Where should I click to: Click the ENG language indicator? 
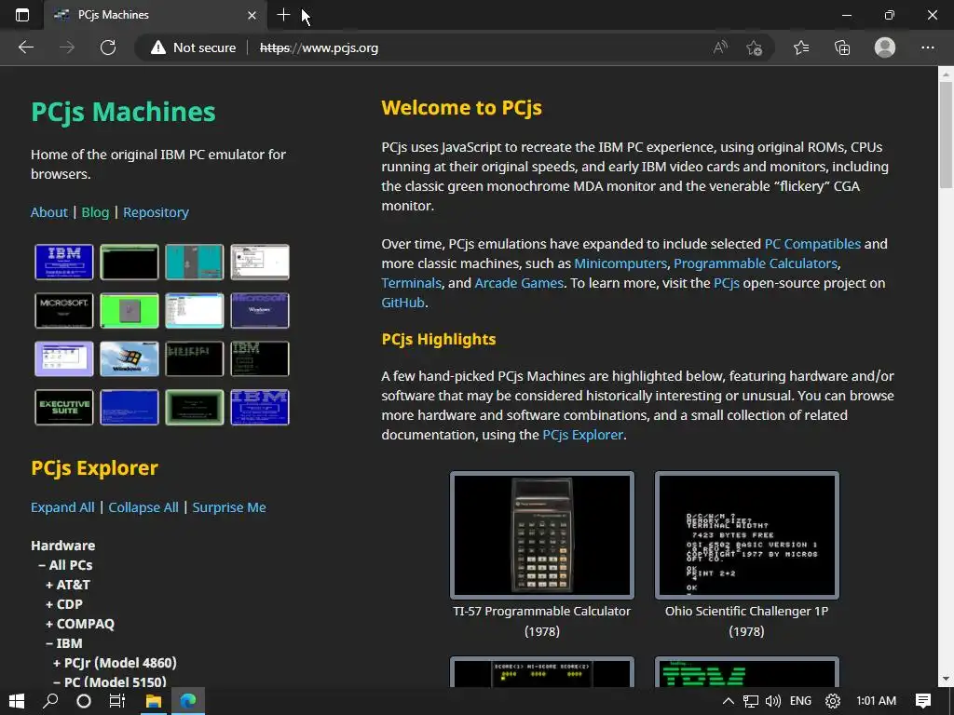point(800,701)
